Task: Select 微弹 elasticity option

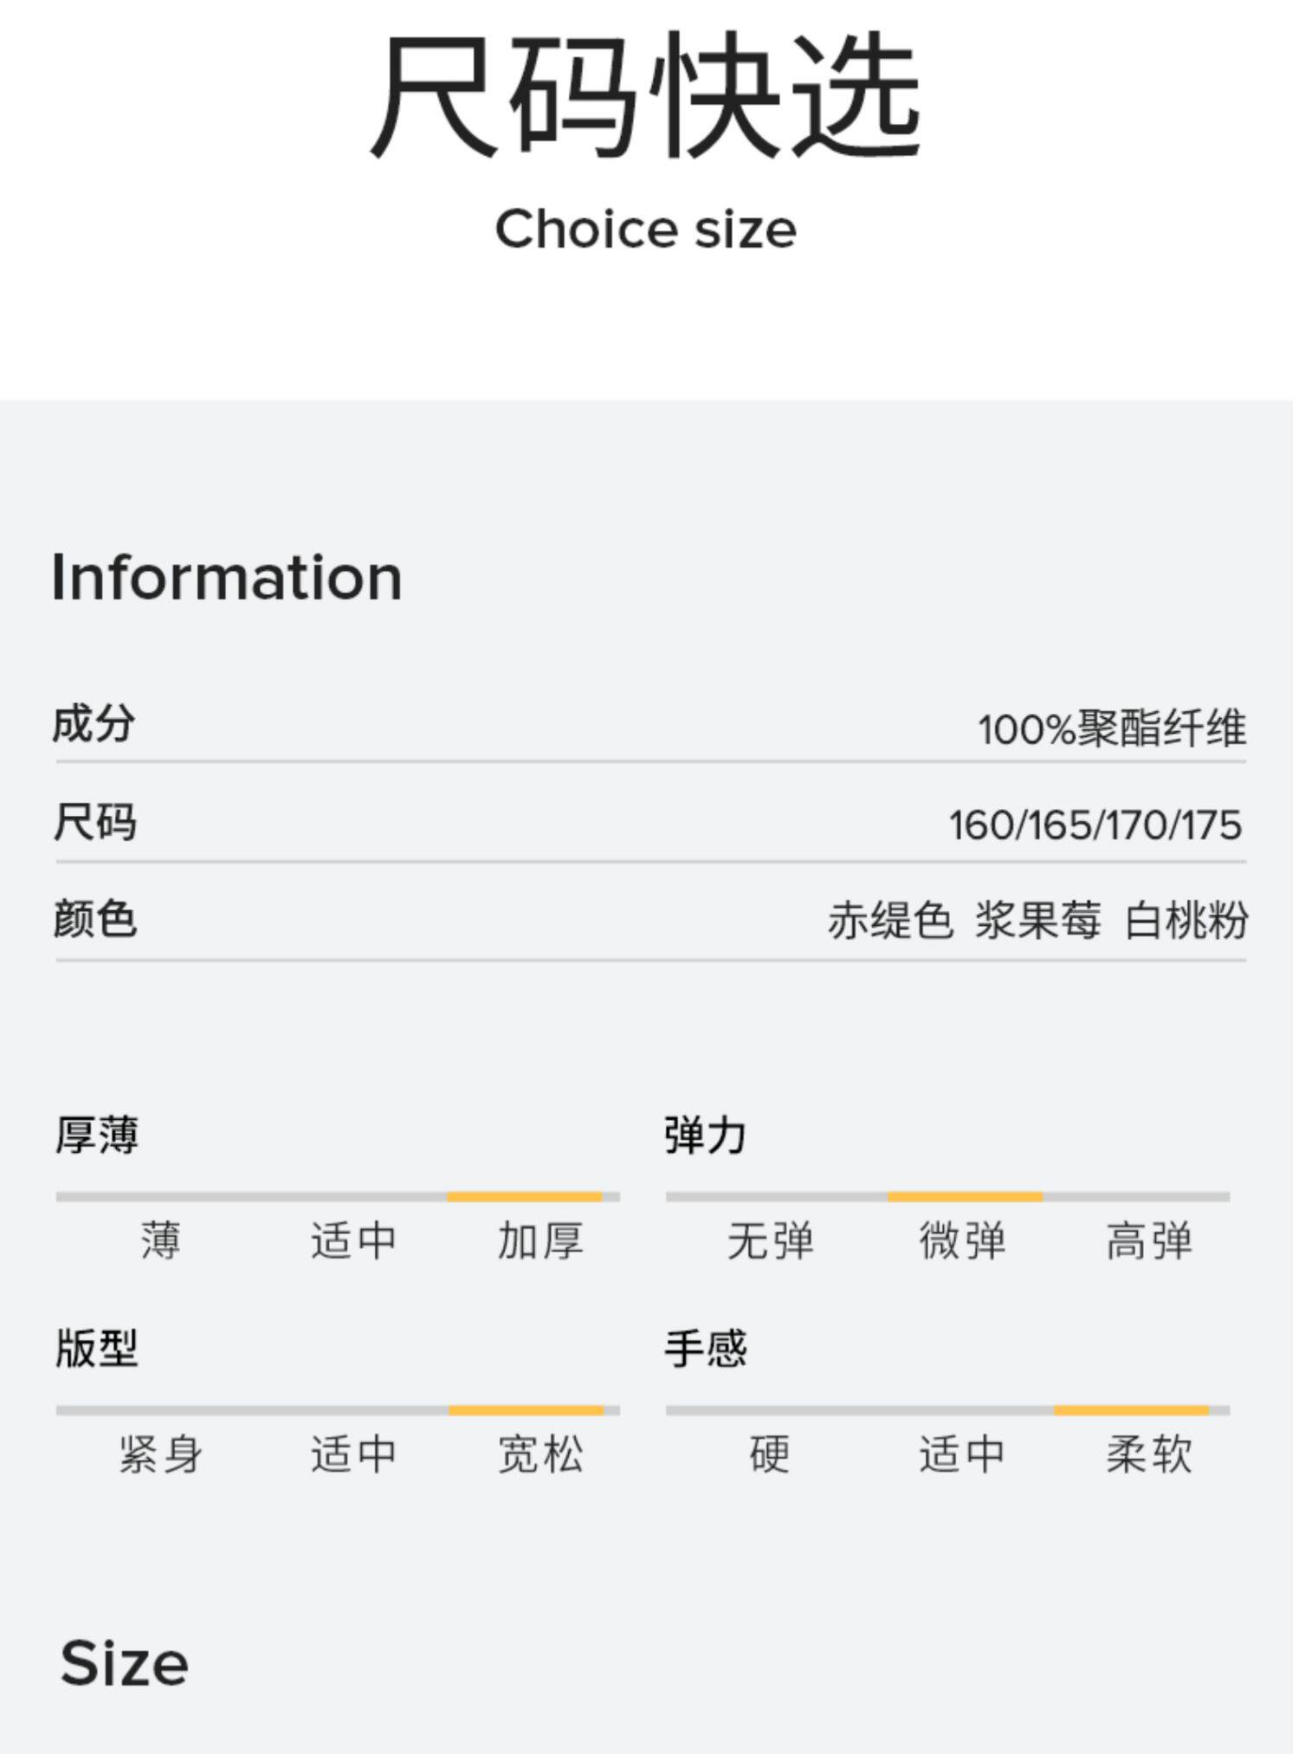Action: (x=962, y=1240)
